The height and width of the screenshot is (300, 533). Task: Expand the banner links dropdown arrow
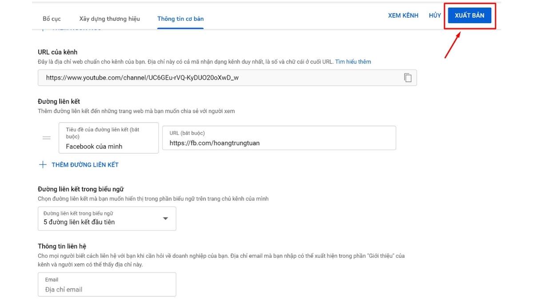(165, 219)
